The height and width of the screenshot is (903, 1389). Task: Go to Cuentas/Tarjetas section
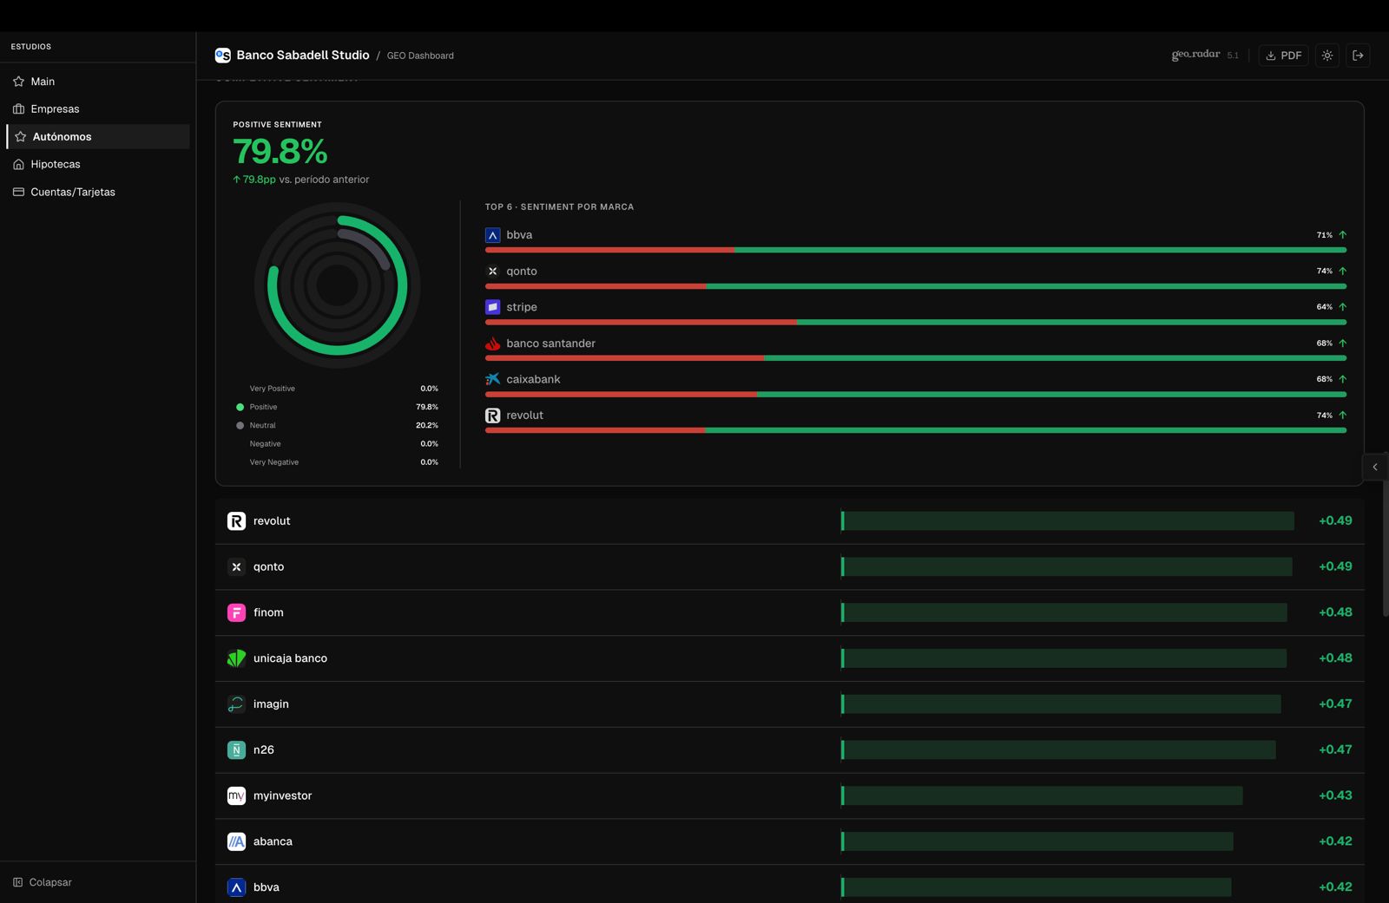point(72,192)
